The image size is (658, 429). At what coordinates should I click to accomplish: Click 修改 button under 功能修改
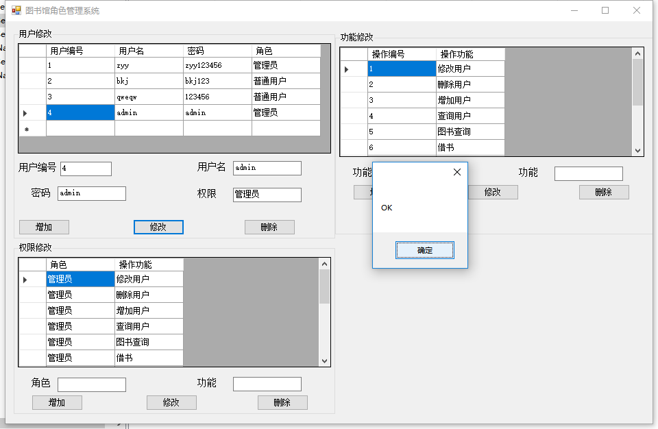pos(493,193)
